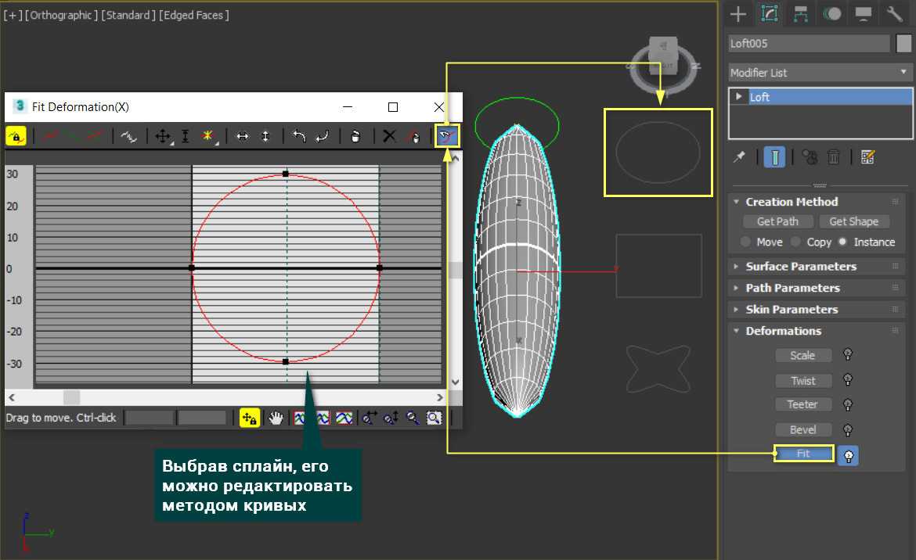Viewport: 916px width, 560px height.
Task: Open the Utilities wrench panel tab
Action: (894, 13)
